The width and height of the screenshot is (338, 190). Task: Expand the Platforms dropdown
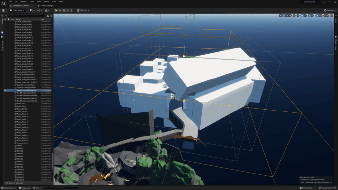pos(83,10)
